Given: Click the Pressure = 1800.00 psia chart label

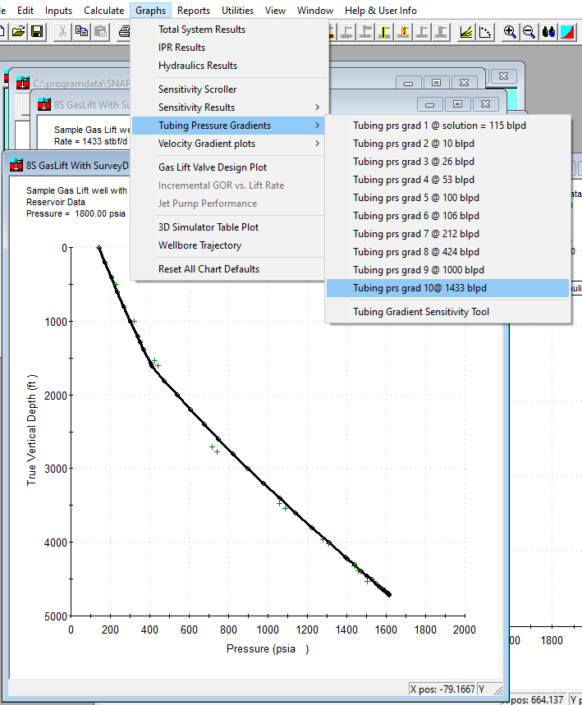Looking at the screenshot, I should pos(76,213).
